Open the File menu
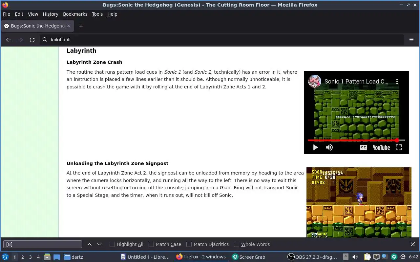Viewport: 420px width, 262px height. [7, 14]
